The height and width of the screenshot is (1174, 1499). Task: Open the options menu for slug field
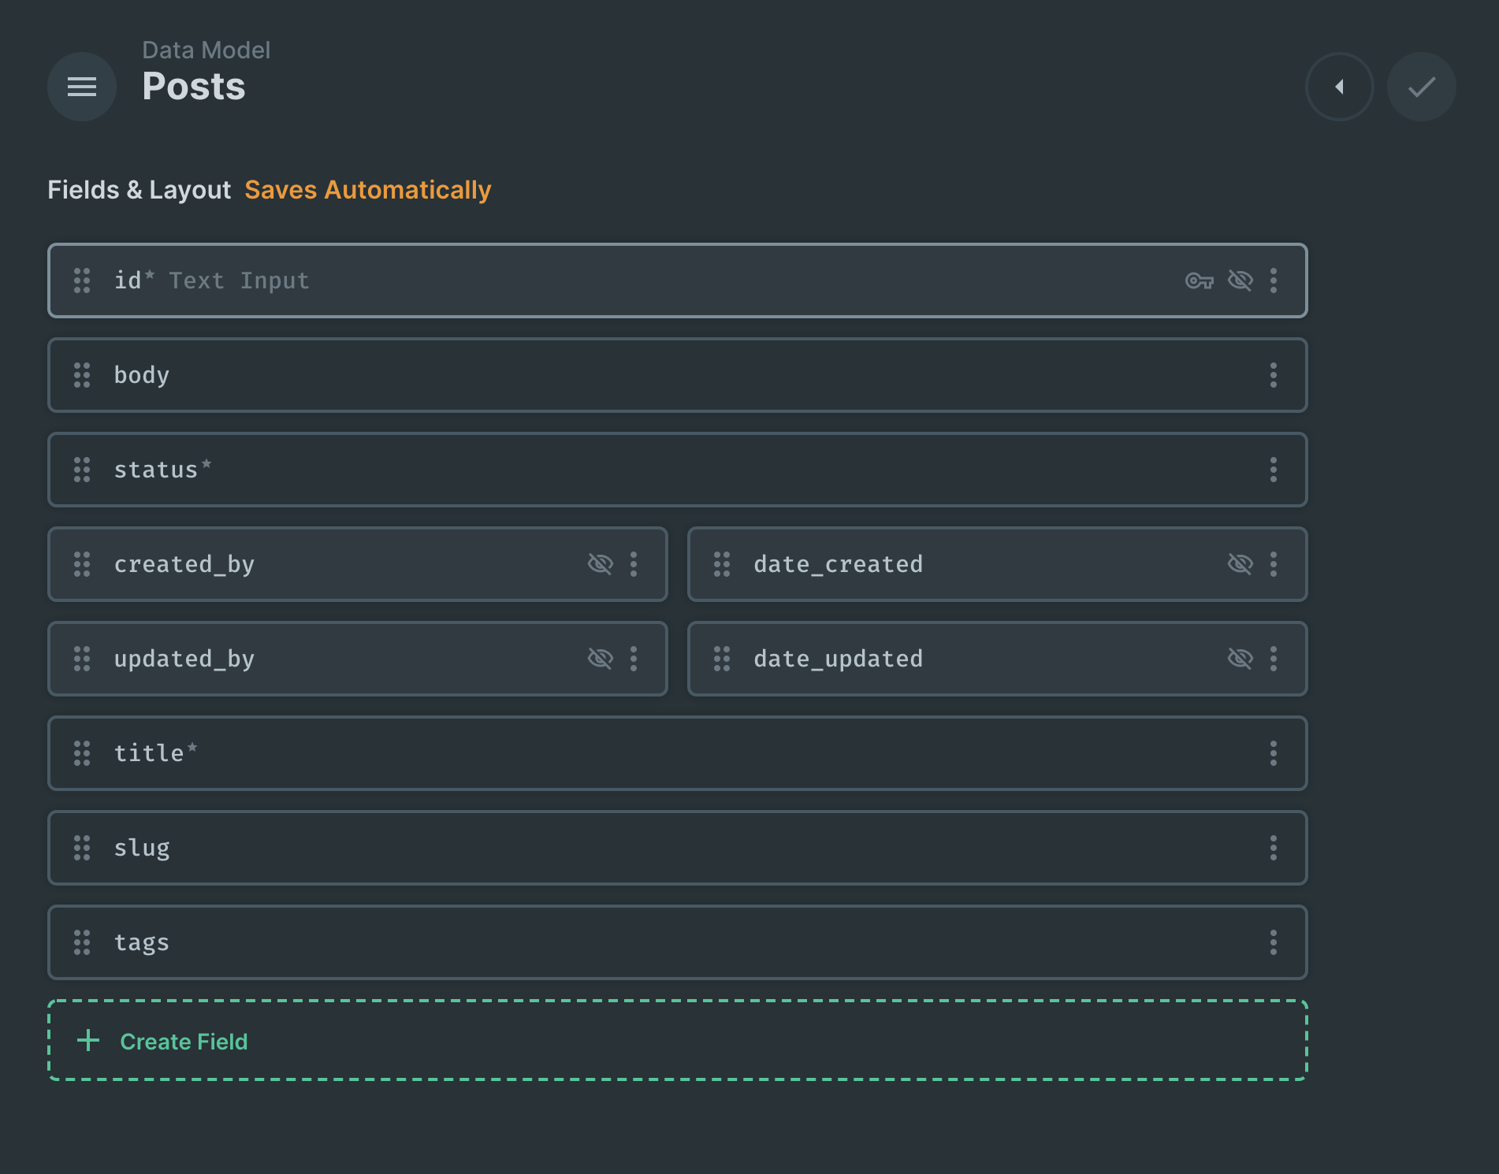[1274, 848]
